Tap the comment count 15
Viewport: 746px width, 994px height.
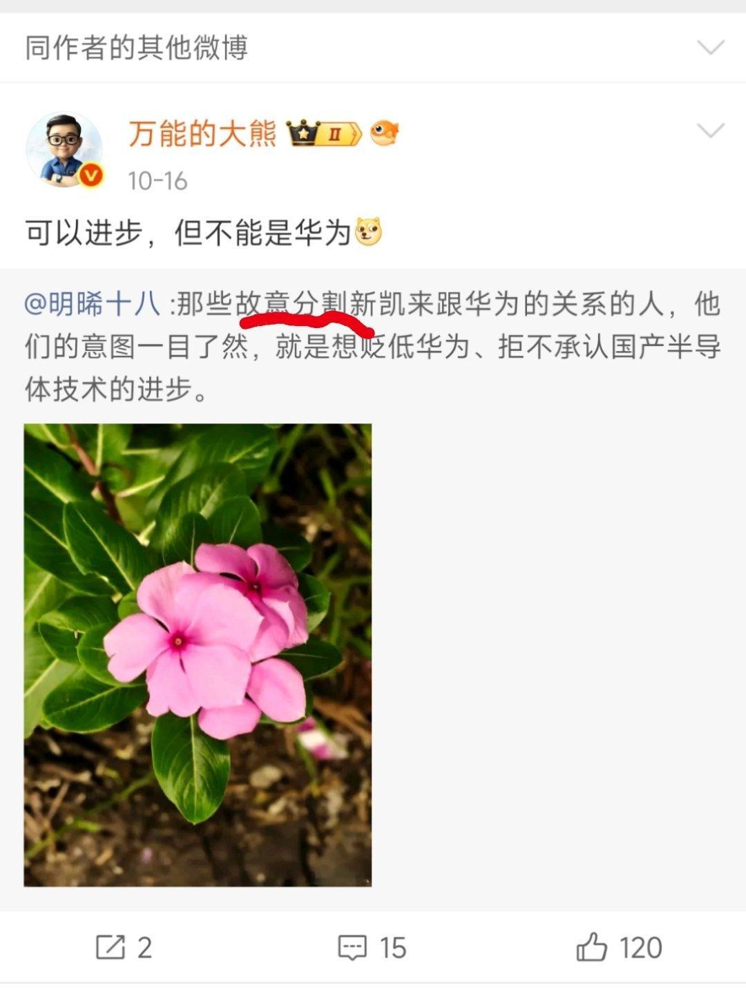click(x=392, y=948)
